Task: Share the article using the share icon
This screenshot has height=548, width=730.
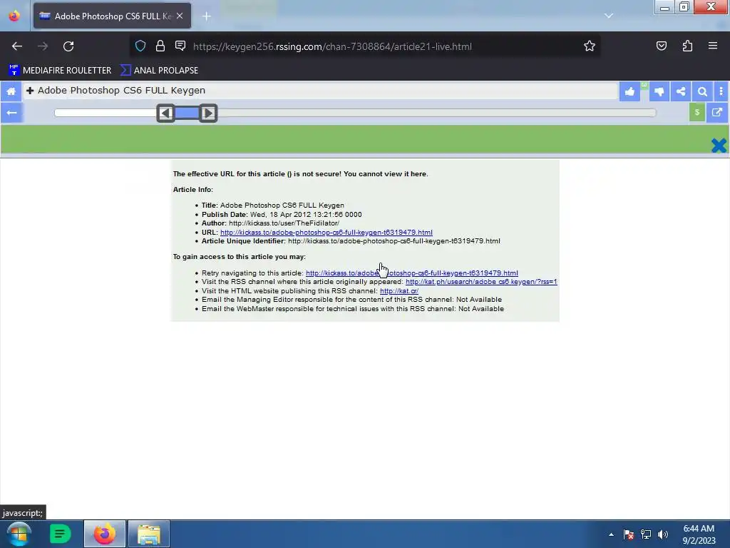Action: click(x=681, y=91)
